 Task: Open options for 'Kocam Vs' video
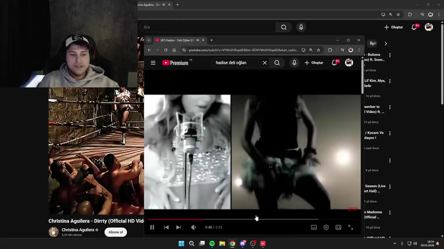pyautogui.click(x=390, y=133)
